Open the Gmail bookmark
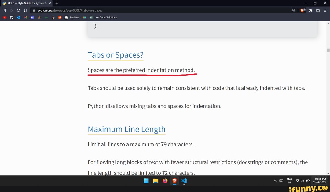This screenshot has height=192, width=330. (25, 17)
